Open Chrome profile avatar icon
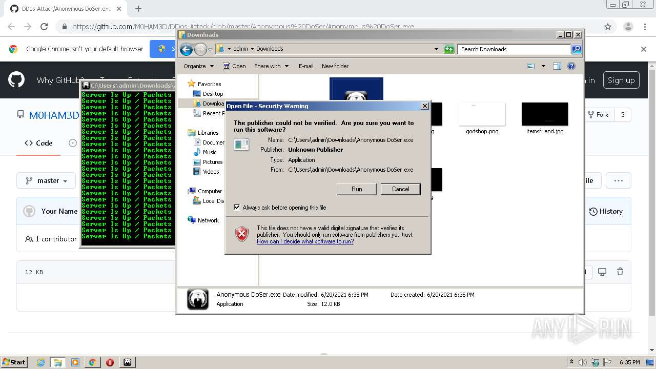 tap(628, 27)
